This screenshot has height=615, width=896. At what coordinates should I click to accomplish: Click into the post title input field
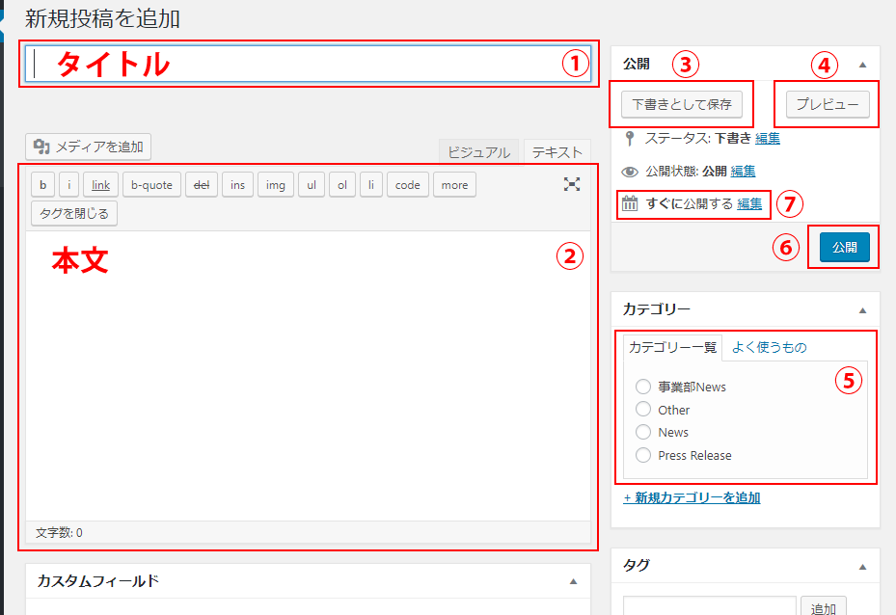click(308, 64)
